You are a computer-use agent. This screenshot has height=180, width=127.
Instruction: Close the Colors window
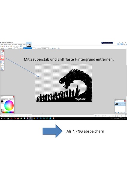coord(14,97)
